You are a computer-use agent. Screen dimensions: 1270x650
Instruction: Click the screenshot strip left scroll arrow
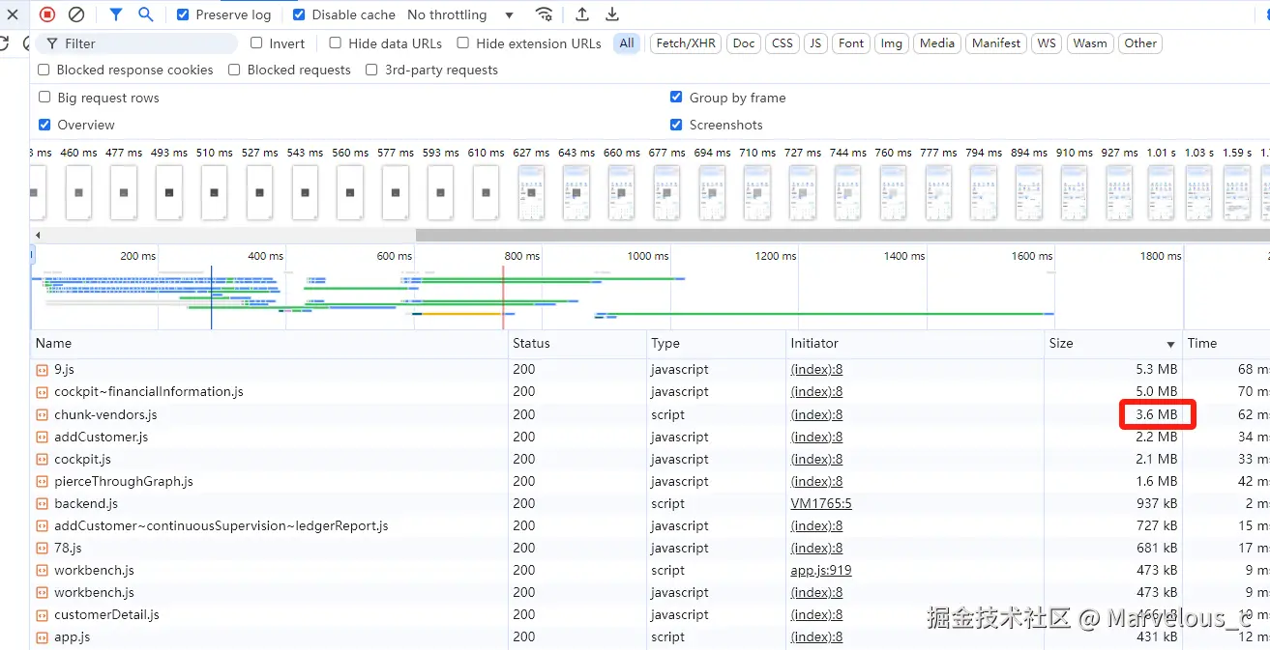coord(38,235)
